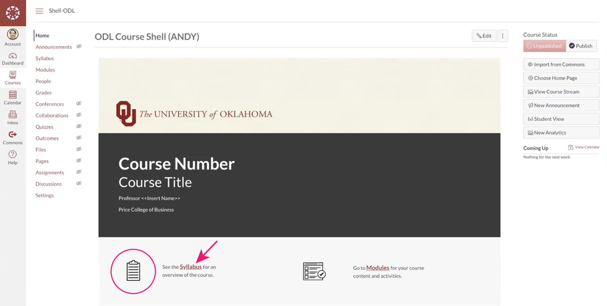Image resolution: width=607 pixels, height=306 pixels.
Task: Click the Edit button for the page
Action: 484,36
